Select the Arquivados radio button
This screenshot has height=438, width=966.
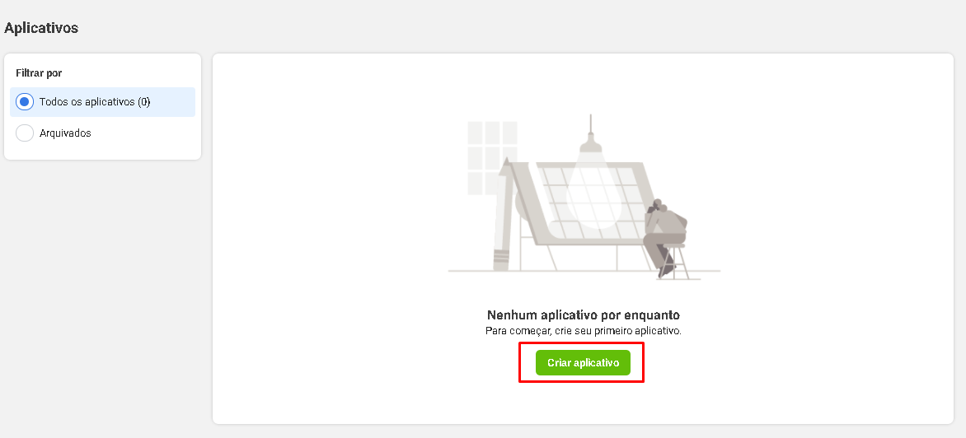click(25, 133)
